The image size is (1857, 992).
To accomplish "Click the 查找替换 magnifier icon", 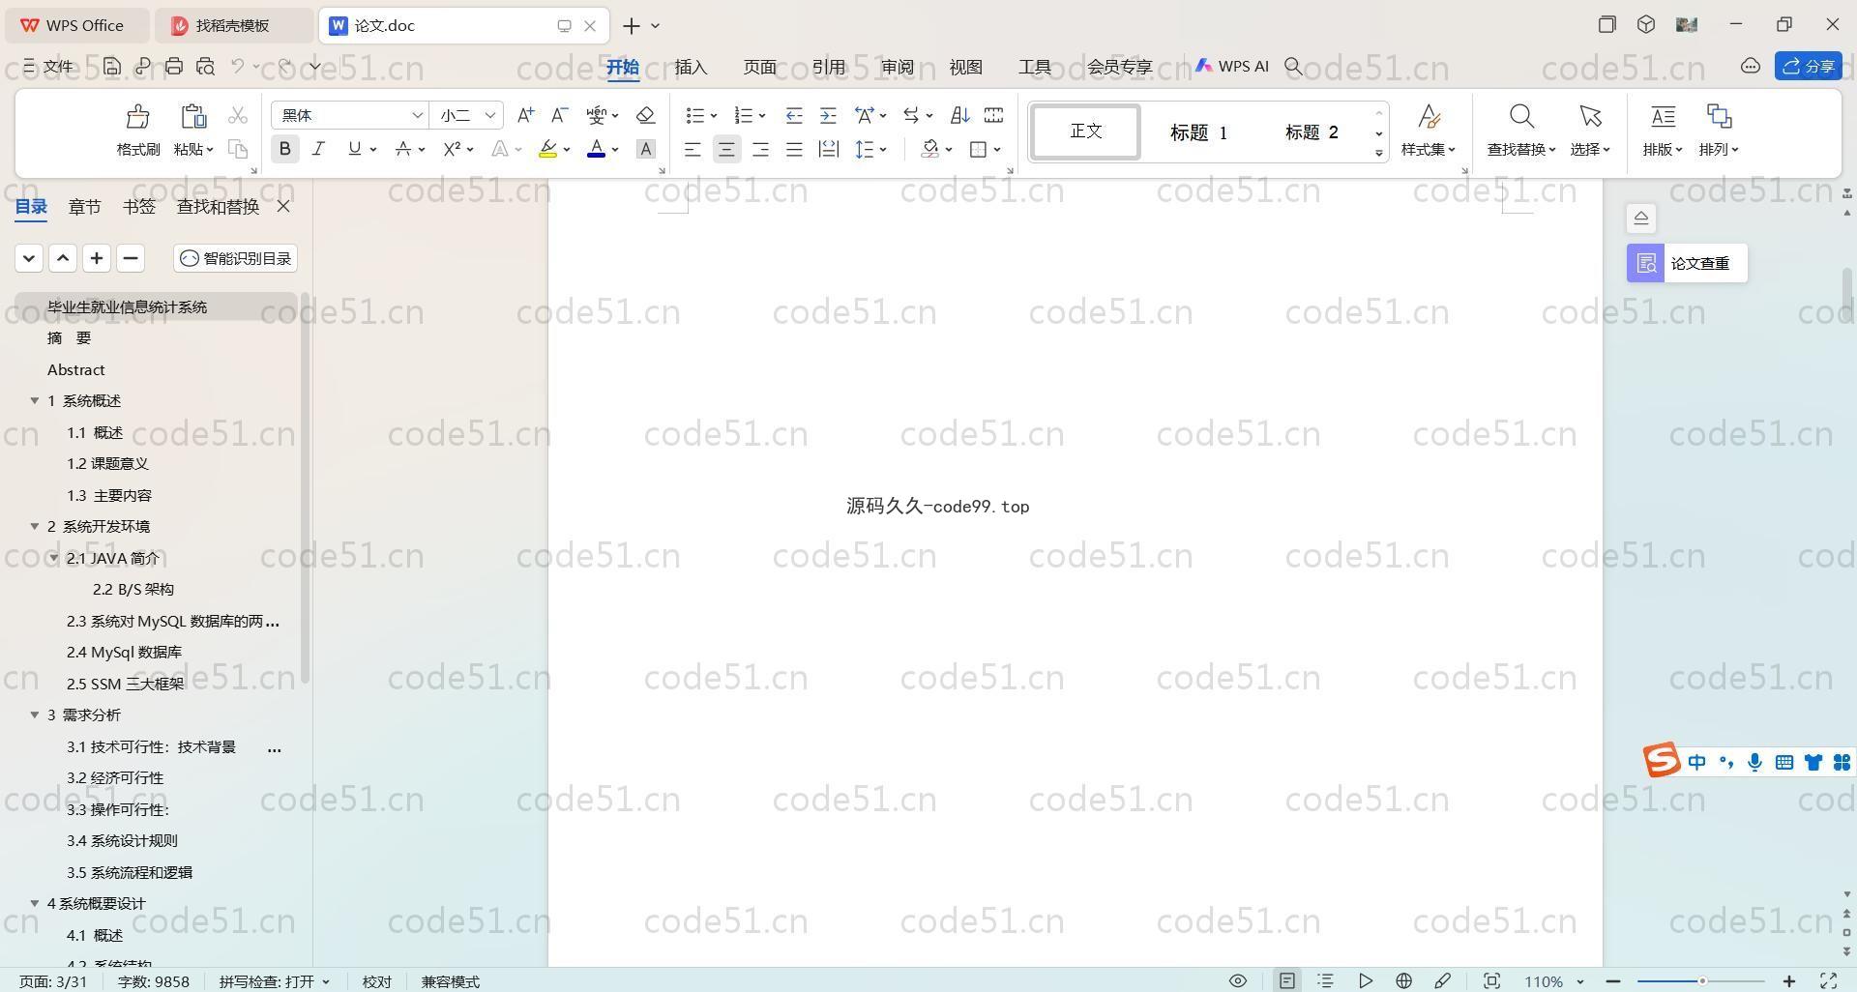I will [x=1521, y=117].
